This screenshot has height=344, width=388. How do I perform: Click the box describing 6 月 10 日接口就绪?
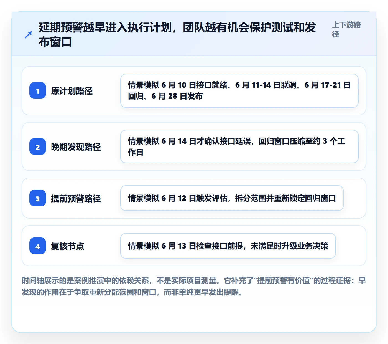[239, 91]
